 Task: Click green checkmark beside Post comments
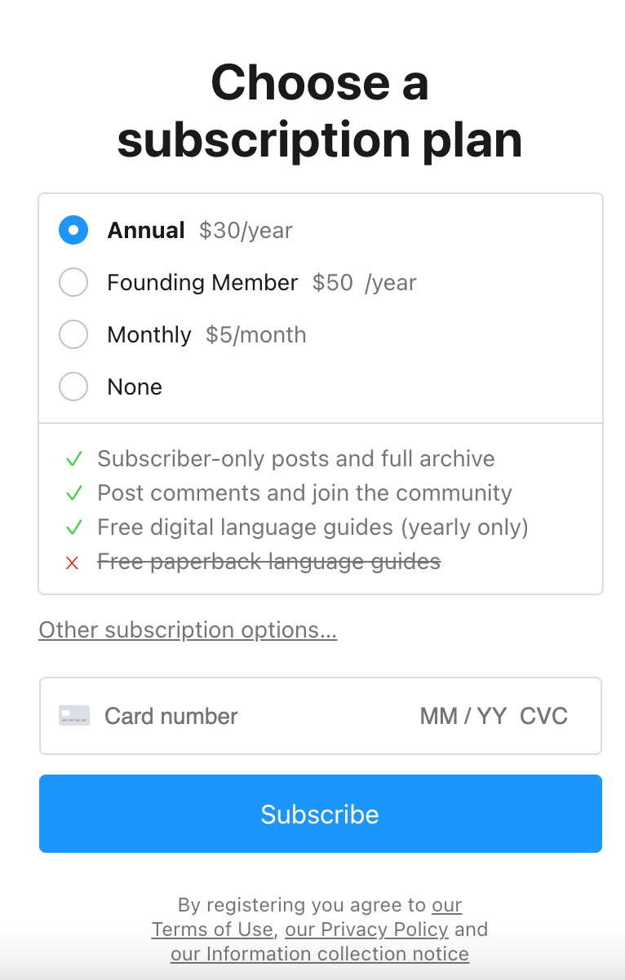point(73,493)
